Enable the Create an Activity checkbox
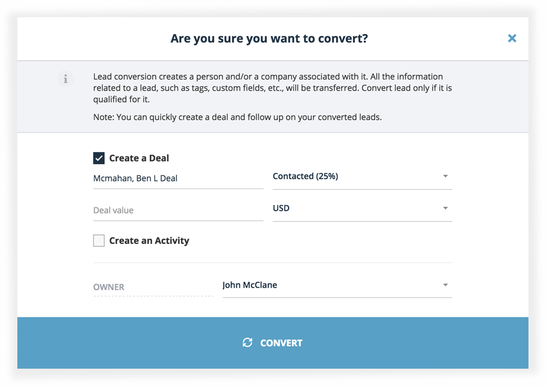This screenshot has height=386, width=547. (x=99, y=240)
